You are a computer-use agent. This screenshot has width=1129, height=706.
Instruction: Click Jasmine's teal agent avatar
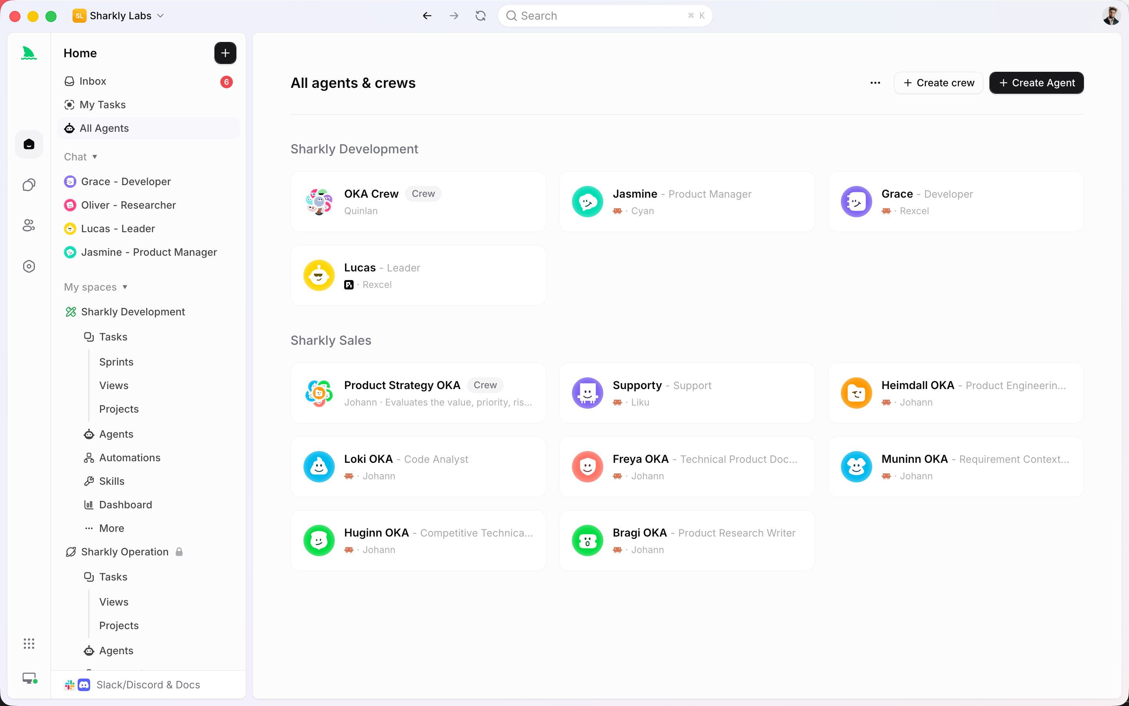click(x=587, y=202)
